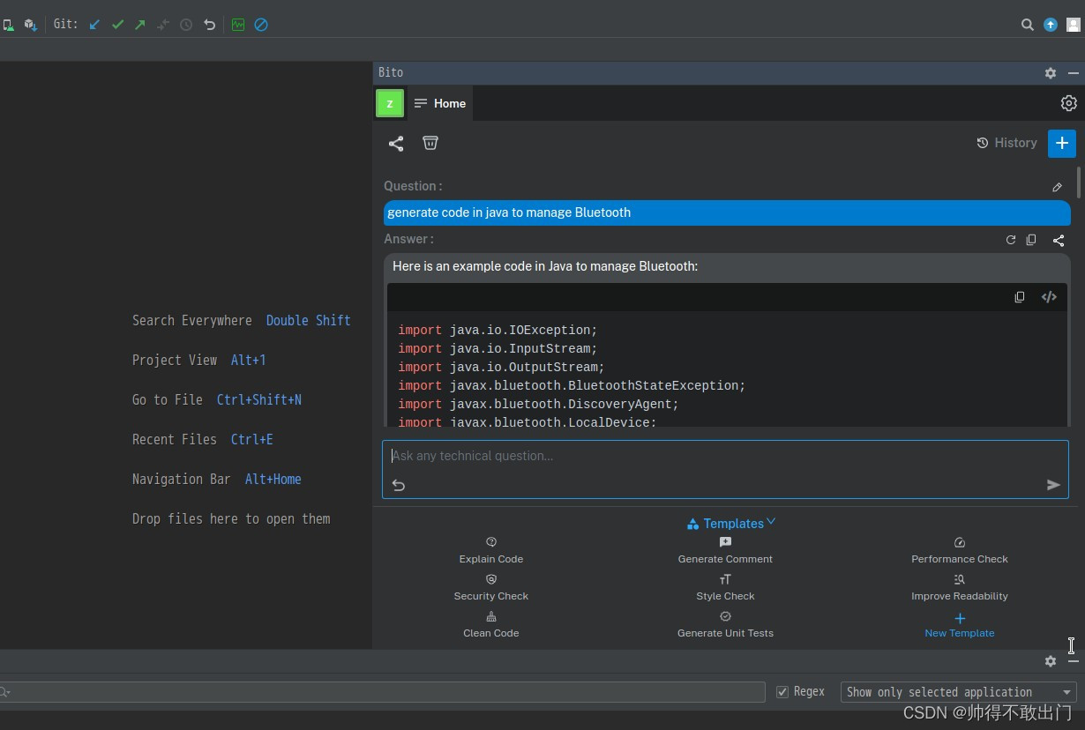This screenshot has height=730, width=1085.
Task: Click the Go to File 'Ctrl+Shift+N' hint
Action: tap(259, 400)
